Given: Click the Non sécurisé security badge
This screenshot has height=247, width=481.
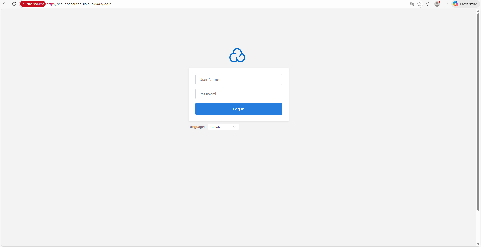Looking at the screenshot, I should [x=33, y=4].
